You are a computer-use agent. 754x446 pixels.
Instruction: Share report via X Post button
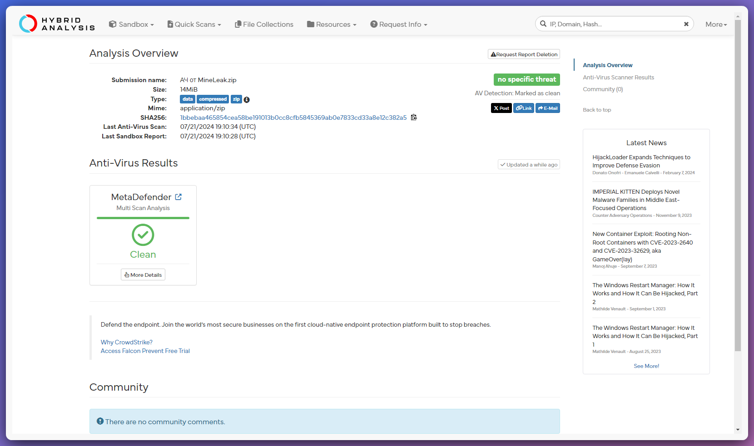pyautogui.click(x=501, y=108)
